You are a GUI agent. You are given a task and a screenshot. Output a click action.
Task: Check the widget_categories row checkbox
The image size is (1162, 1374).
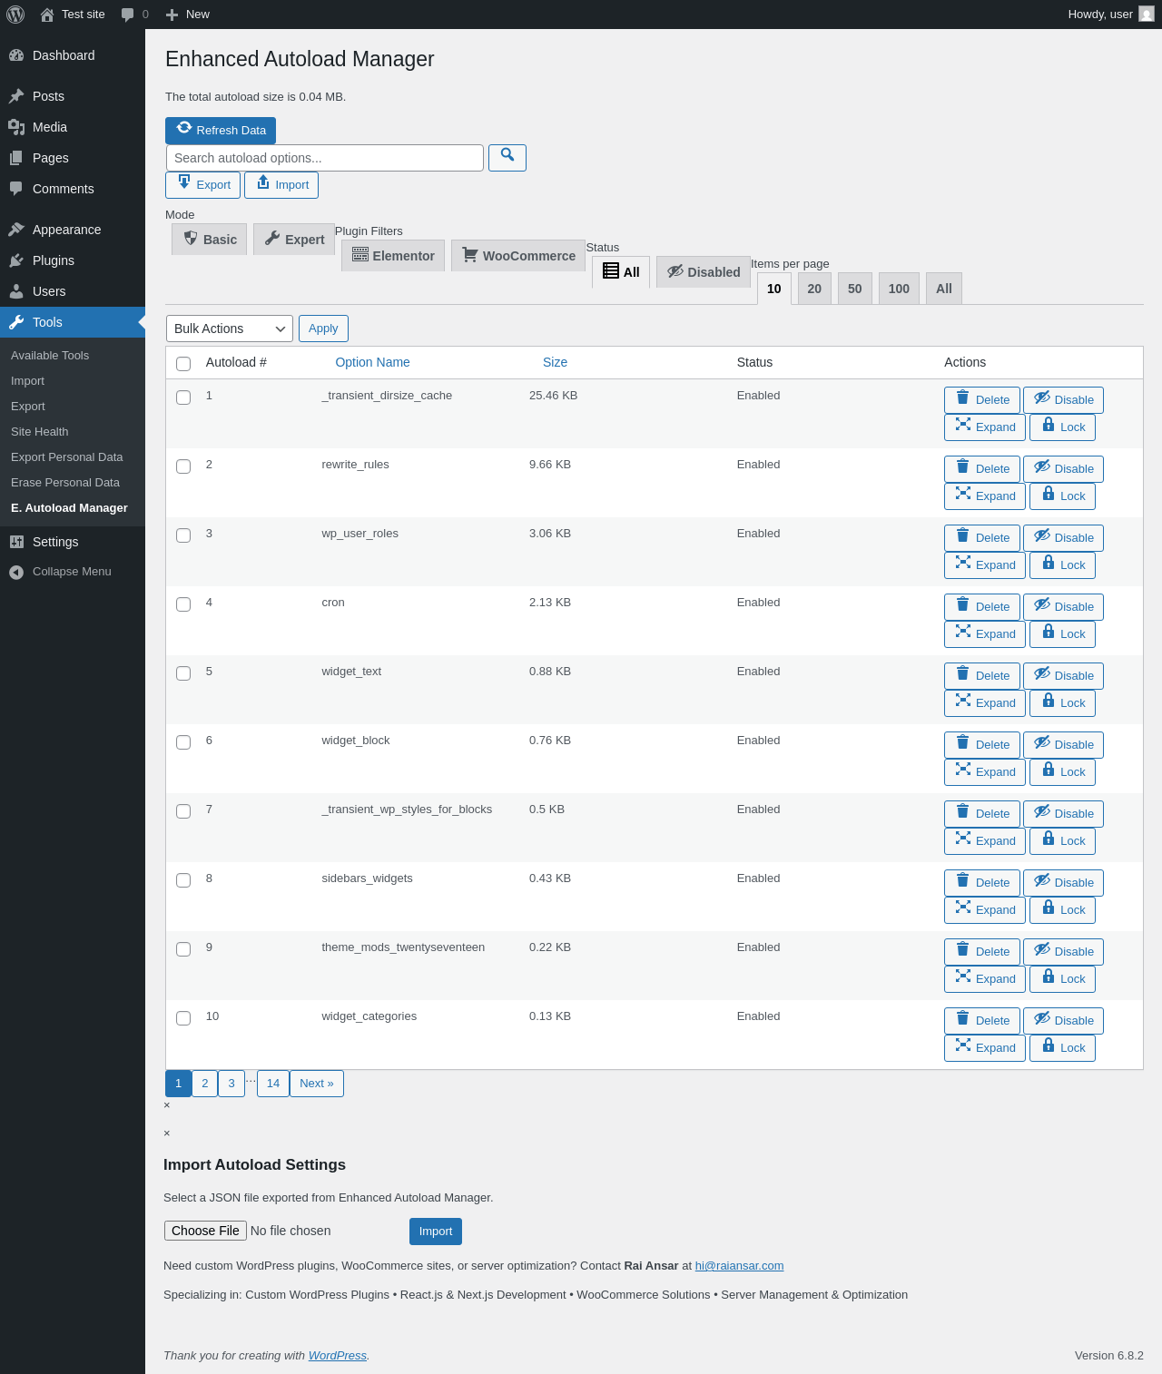click(183, 1018)
